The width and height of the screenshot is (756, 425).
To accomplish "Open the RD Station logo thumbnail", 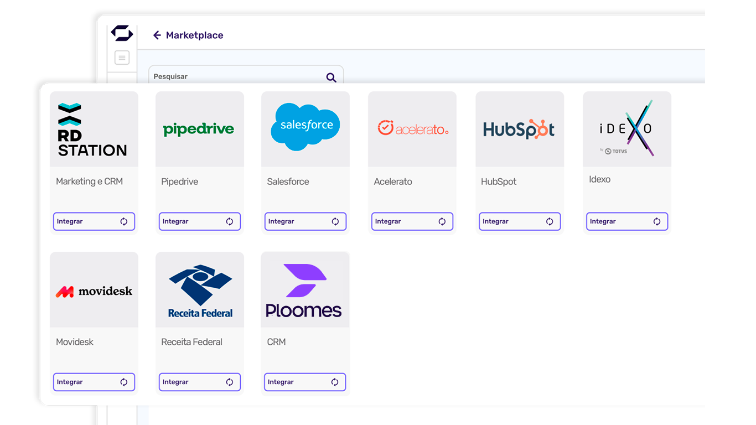I will [x=94, y=129].
